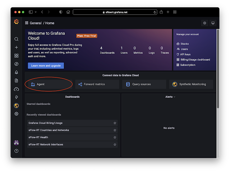This screenshot has width=230, height=172.
Task: Click the Learn more and upgrade button
Action: [x=46, y=66]
